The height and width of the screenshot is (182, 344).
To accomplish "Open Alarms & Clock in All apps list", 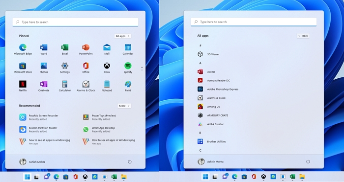I will (x=211, y=98).
